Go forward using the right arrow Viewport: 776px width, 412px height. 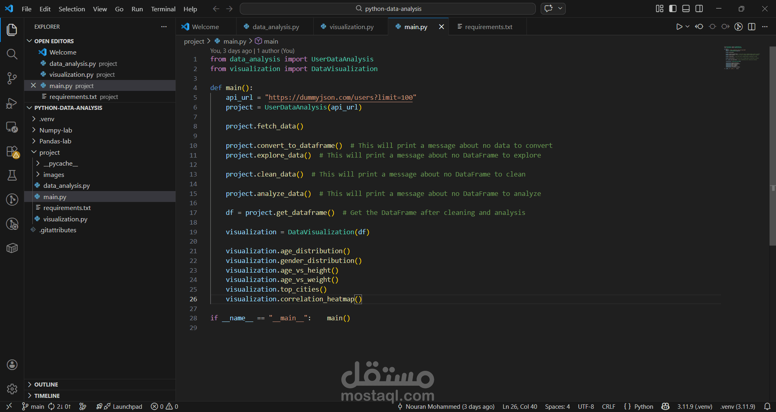coord(229,8)
